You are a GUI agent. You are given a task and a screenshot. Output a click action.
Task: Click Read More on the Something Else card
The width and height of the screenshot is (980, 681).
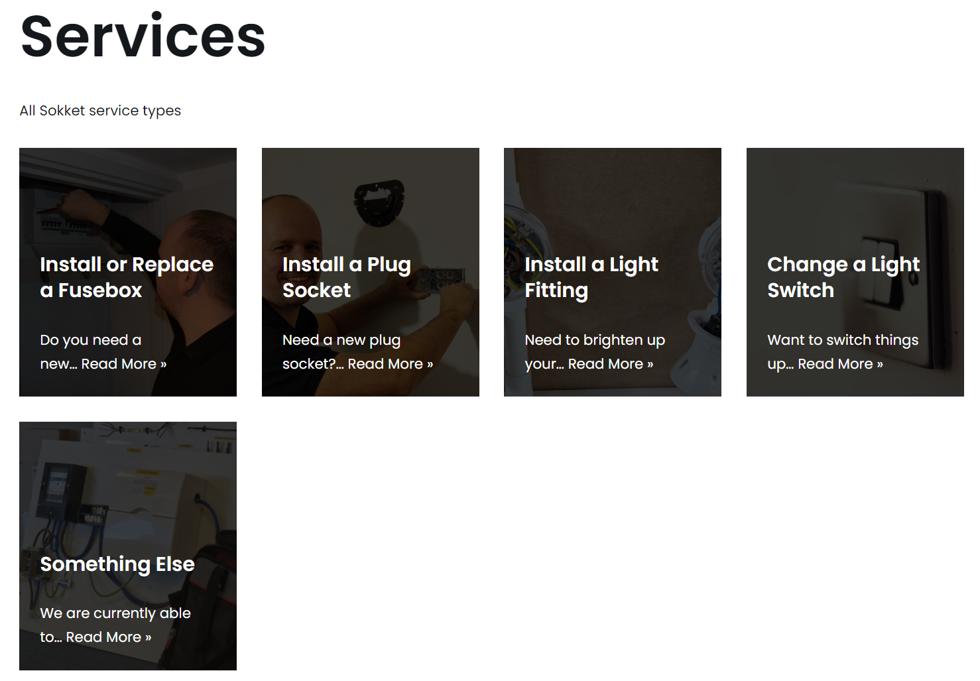point(109,637)
